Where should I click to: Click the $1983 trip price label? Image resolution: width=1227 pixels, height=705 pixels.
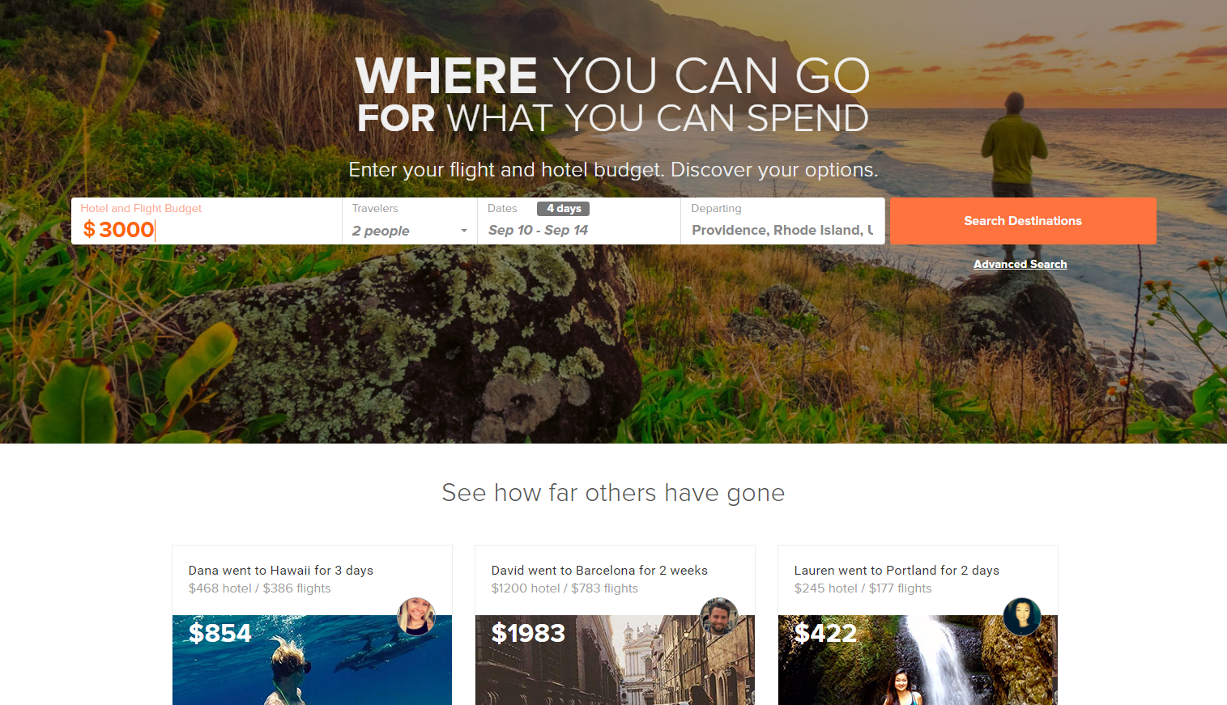pos(528,633)
